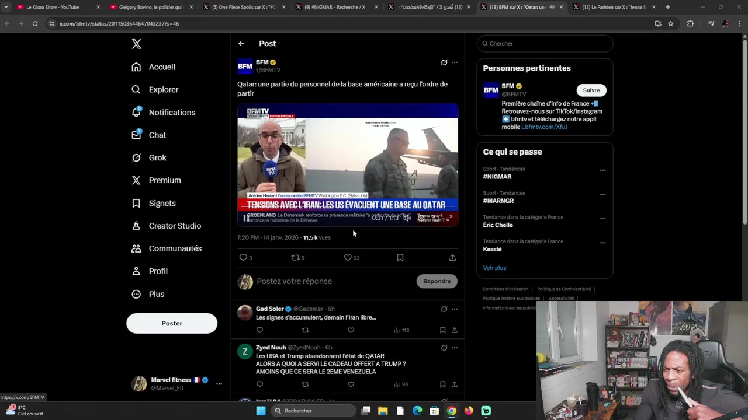The width and height of the screenshot is (748, 420).
Task: Like Gad Soler's comment
Action: coord(351,330)
